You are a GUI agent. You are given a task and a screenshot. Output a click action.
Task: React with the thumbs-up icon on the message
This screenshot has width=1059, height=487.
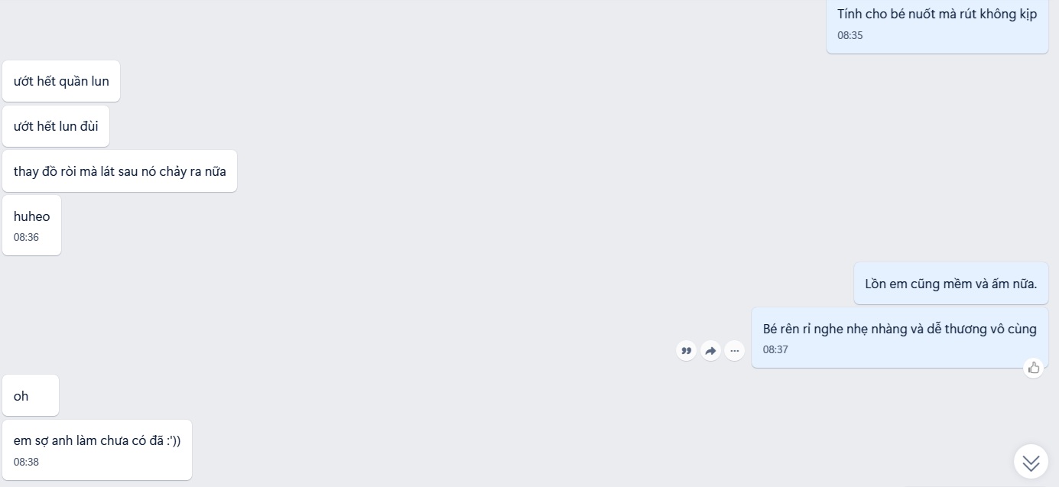[x=1034, y=368]
